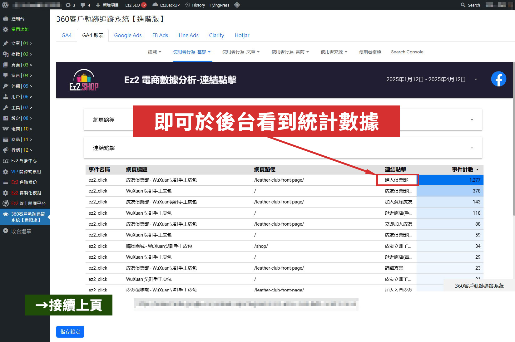Expand the 使用者行為-基礎 dropdown
Viewport: 515px width, 342px height.
pyautogui.click(x=192, y=52)
